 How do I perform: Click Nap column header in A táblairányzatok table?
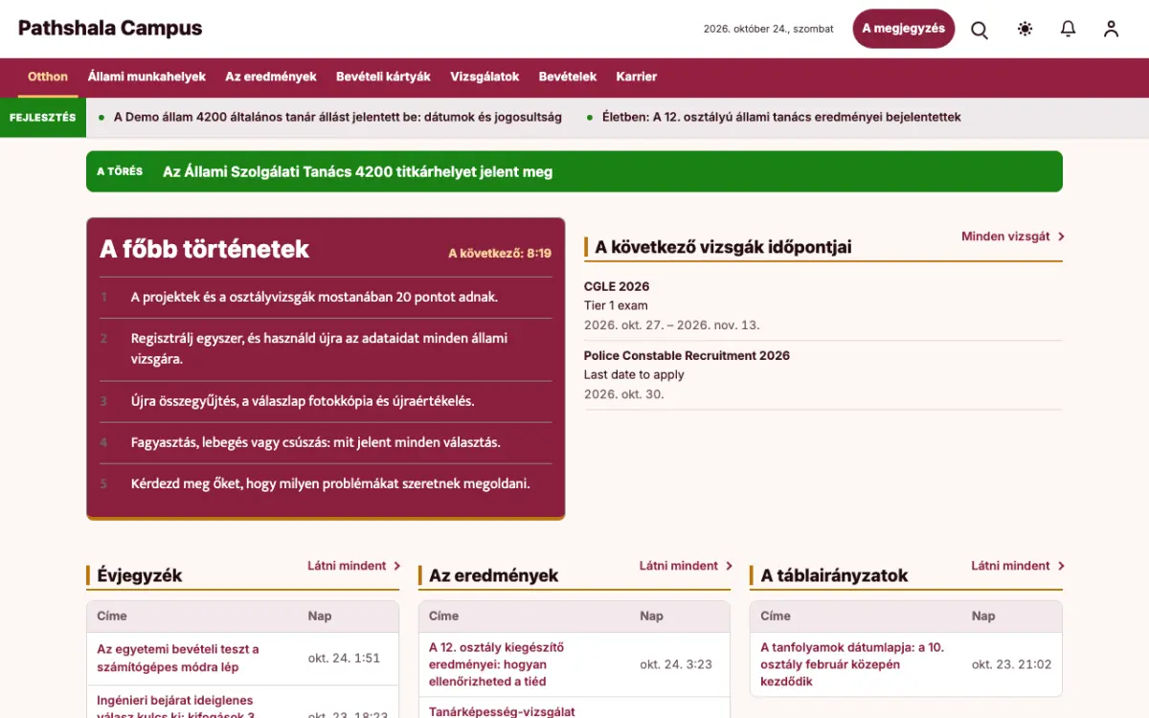[983, 616]
